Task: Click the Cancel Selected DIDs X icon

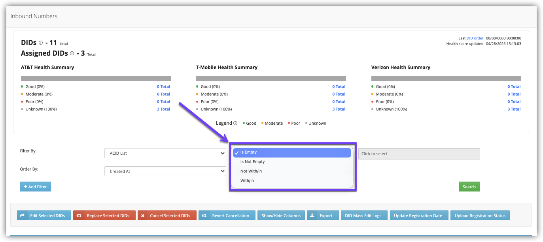Action: (143, 216)
